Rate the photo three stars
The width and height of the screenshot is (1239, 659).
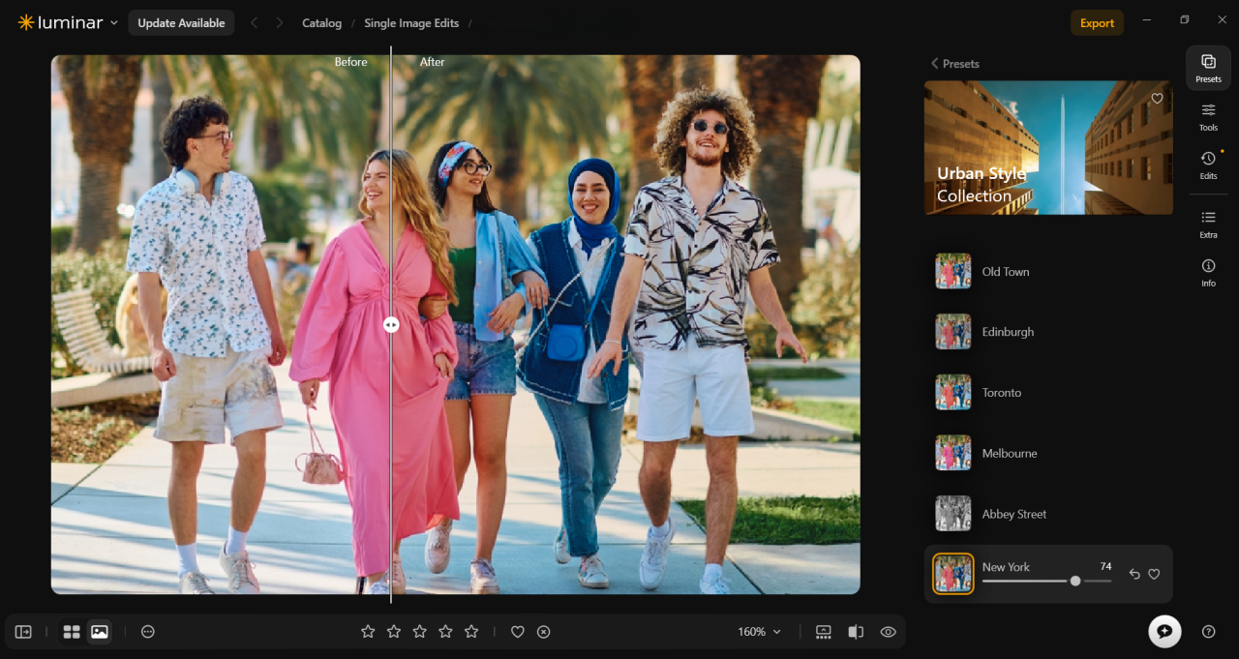[x=420, y=632]
